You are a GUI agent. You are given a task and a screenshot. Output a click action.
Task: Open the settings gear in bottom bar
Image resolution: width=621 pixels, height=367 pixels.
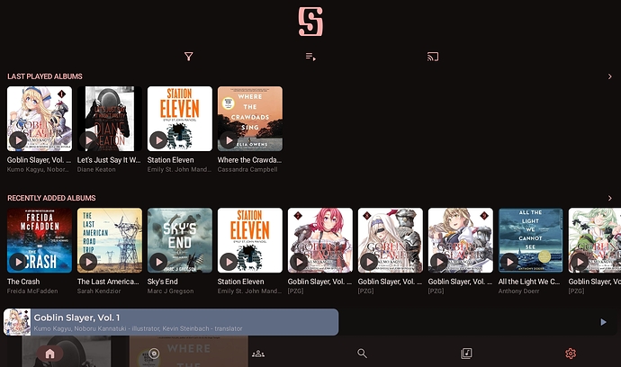(x=570, y=354)
